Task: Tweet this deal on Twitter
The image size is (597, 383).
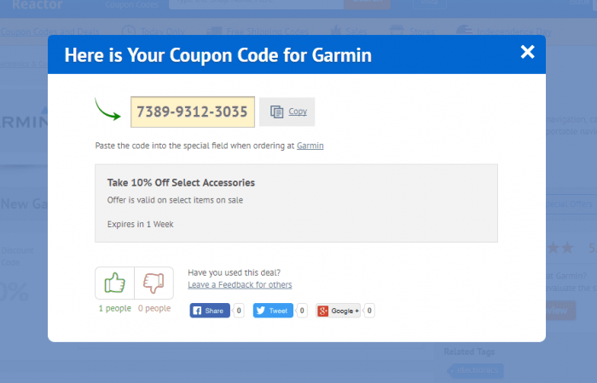Action: 273,311
